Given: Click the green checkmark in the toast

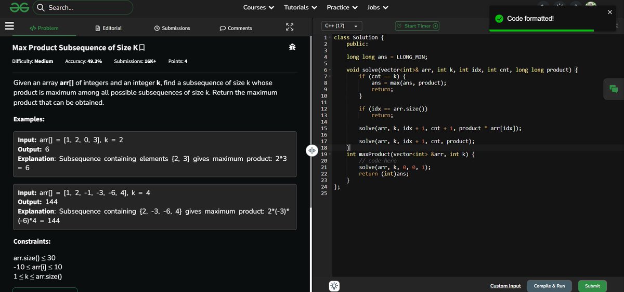Looking at the screenshot, I should pos(499,19).
